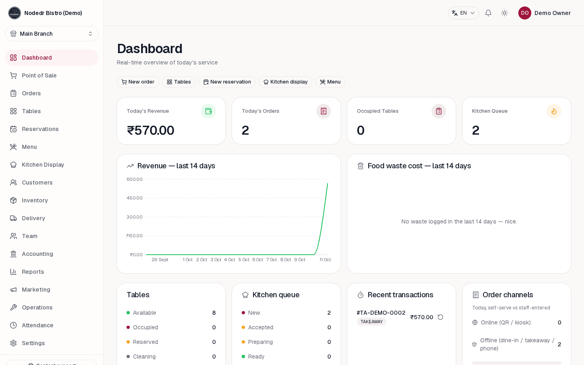Open the Demo Owner account menu
Image resolution: width=584 pixels, height=365 pixels.
[x=544, y=13]
